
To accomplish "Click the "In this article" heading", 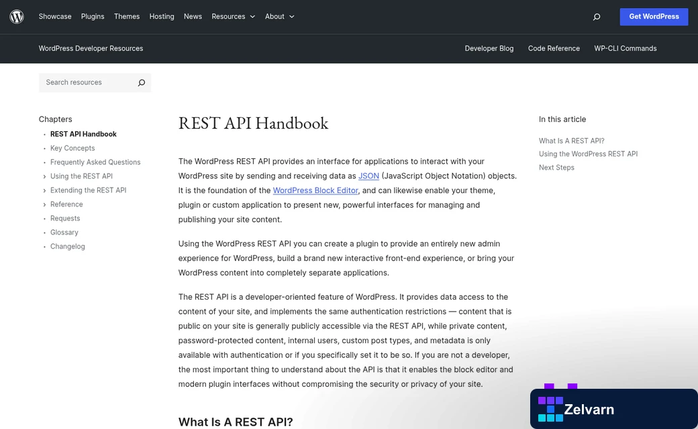I will click(562, 119).
